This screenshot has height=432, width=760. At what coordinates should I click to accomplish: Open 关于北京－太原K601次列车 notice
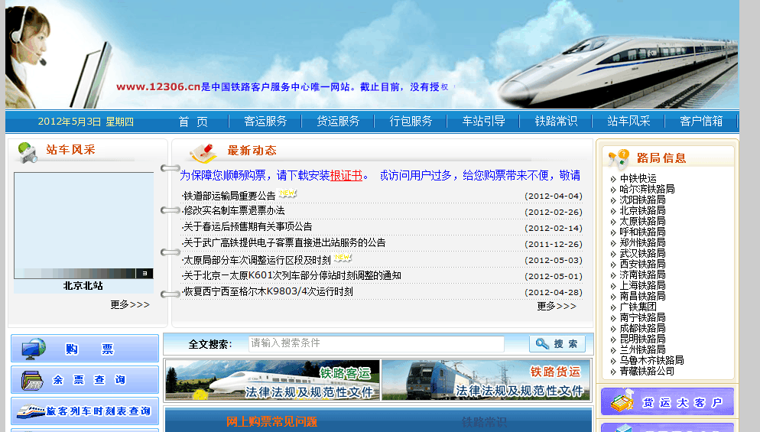coord(292,275)
